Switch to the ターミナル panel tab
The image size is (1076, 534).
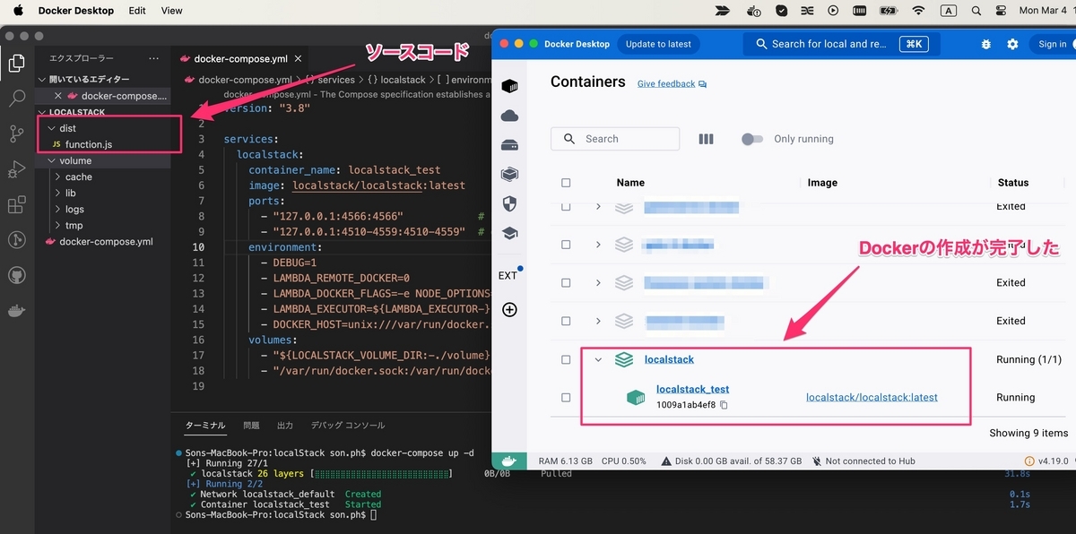[x=205, y=425]
